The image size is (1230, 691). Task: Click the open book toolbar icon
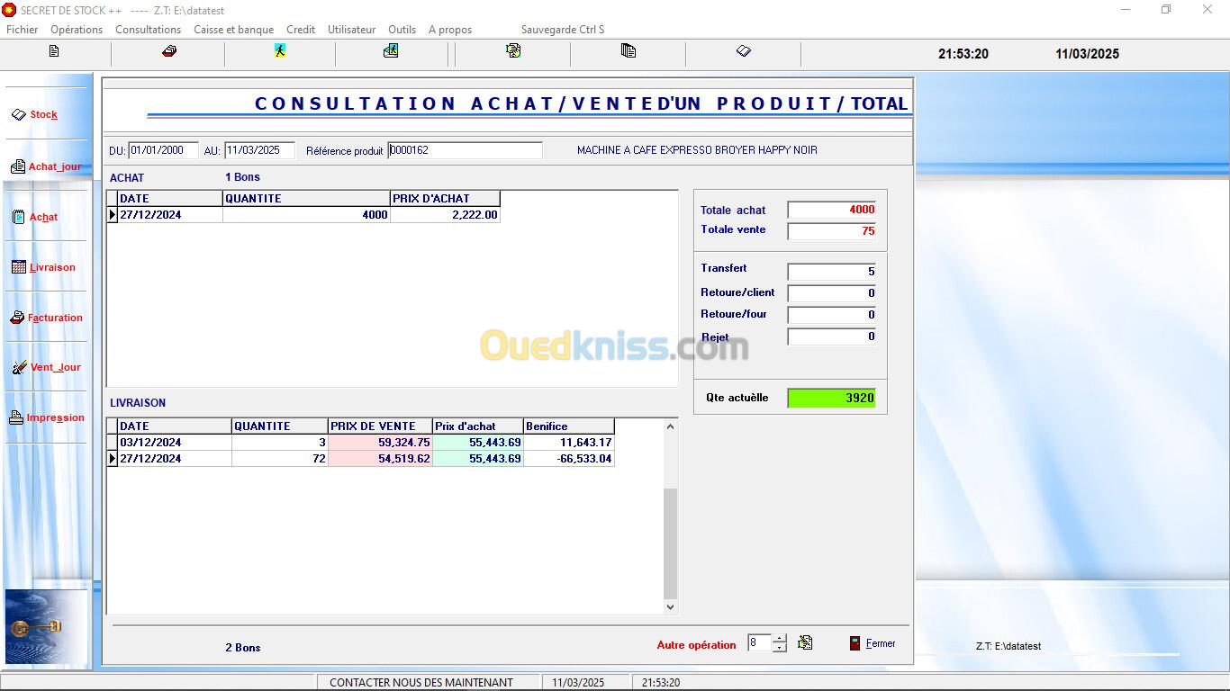[x=743, y=51]
